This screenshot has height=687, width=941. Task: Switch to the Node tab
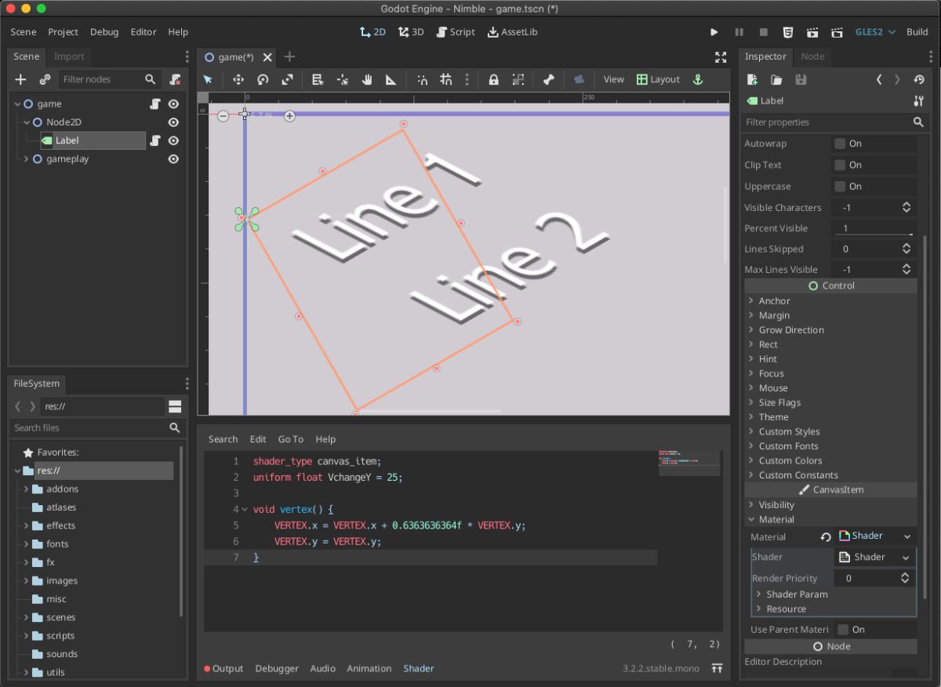tap(812, 56)
